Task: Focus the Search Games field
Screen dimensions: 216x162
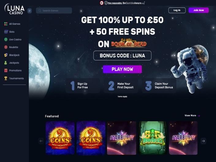Action: click(54, 11)
